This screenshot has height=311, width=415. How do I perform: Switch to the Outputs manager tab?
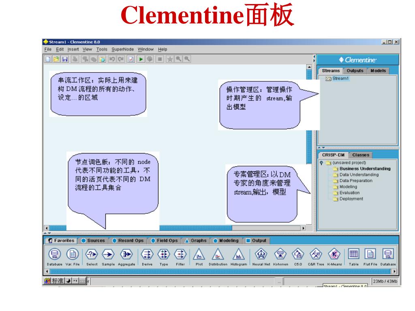355,70
